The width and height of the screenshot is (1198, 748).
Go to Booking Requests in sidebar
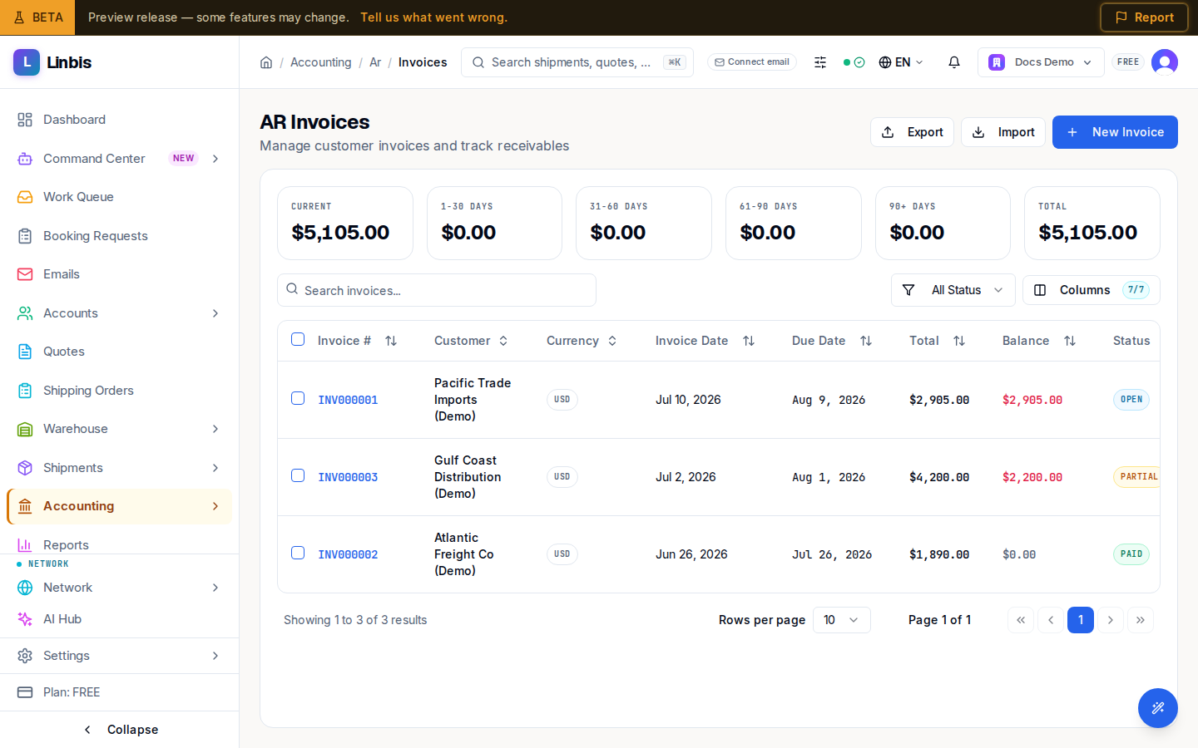(x=120, y=236)
